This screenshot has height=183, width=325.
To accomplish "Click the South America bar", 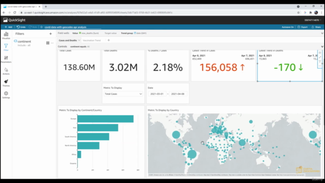I will pyautogui.click(x=93, y=137).
